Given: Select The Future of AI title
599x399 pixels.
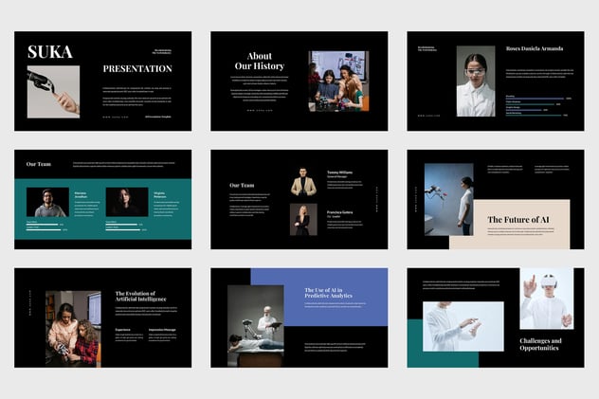Looking at the screenshot, I should (517, 220).
